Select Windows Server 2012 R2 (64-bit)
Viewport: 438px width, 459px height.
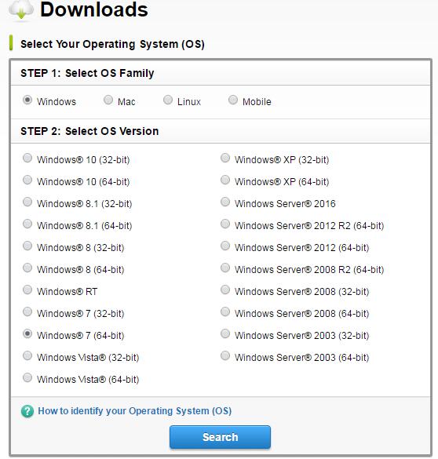225,224
